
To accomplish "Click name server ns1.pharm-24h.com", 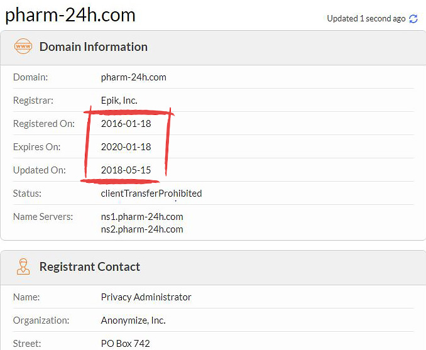I will coord(142,217).
